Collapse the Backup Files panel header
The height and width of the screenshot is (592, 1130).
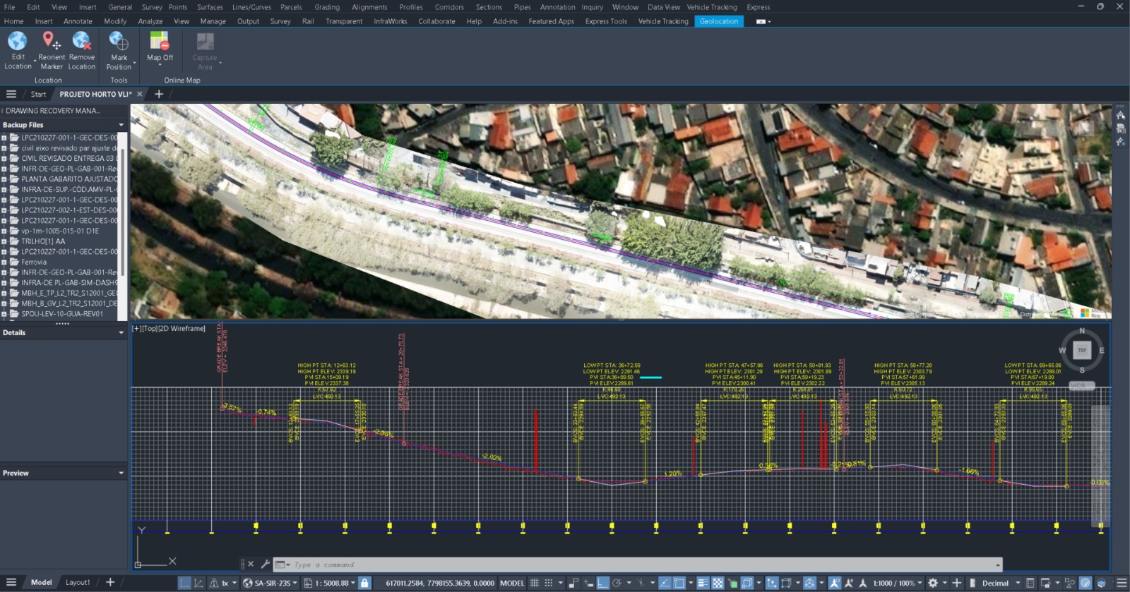tap(121, 125)
